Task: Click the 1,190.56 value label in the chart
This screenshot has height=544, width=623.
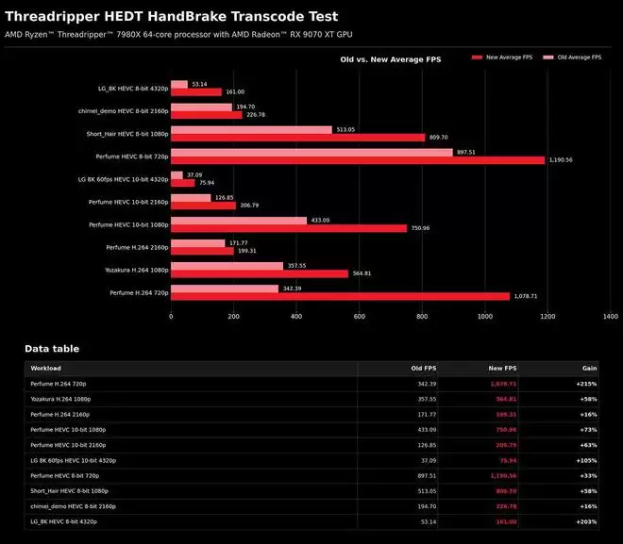Action: tap(561, 160)
